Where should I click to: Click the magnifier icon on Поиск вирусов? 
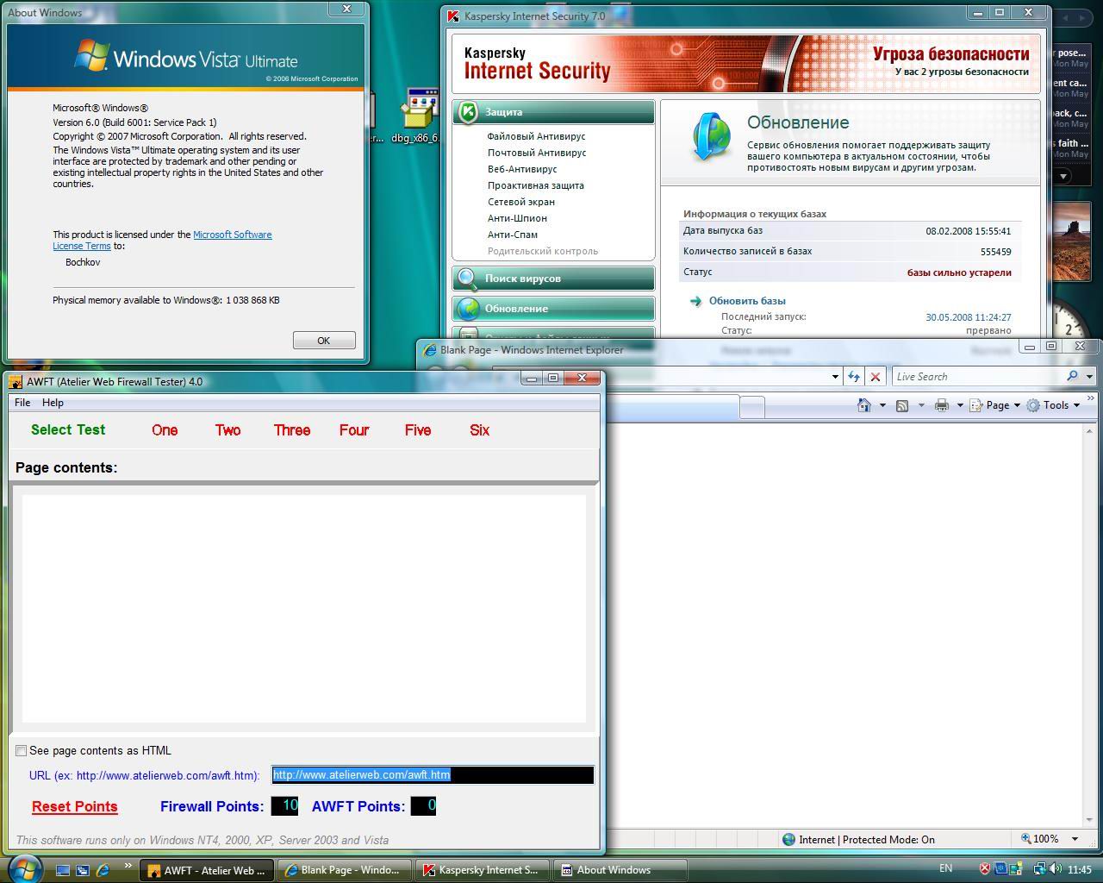pos(468,279)
